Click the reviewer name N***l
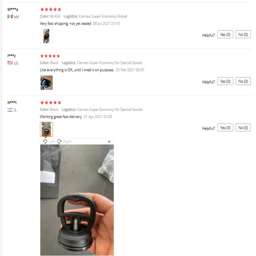256x256 pixels. [x=12, y=103]
